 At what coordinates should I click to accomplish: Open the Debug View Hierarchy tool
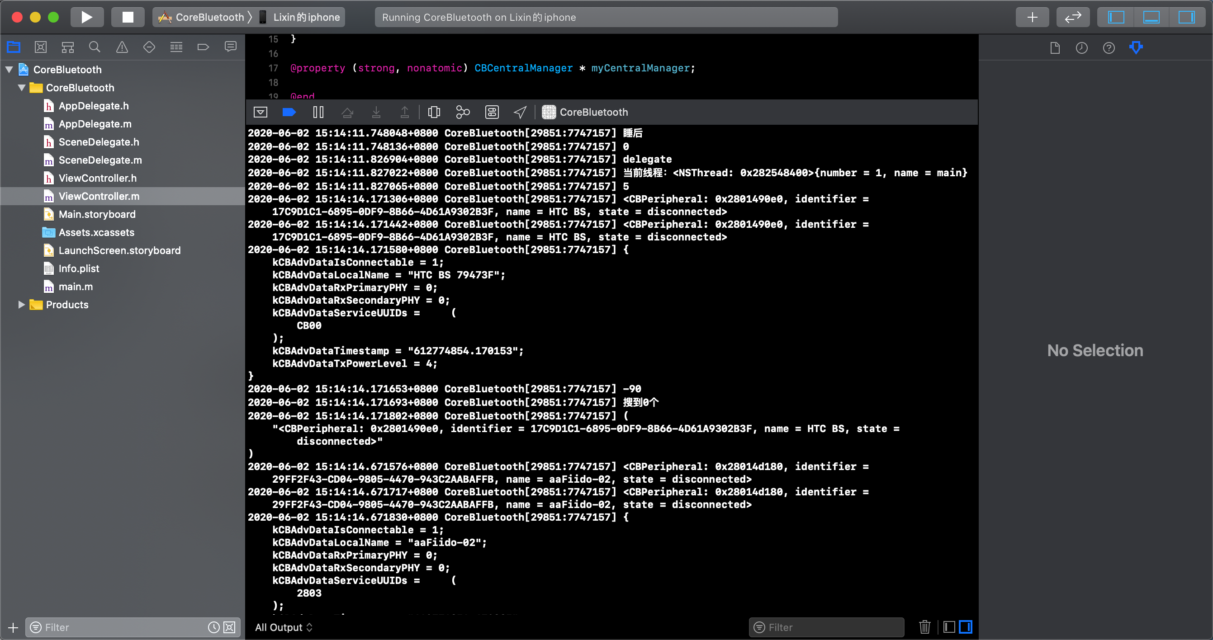pyautogui.click(x=434, y=112)
